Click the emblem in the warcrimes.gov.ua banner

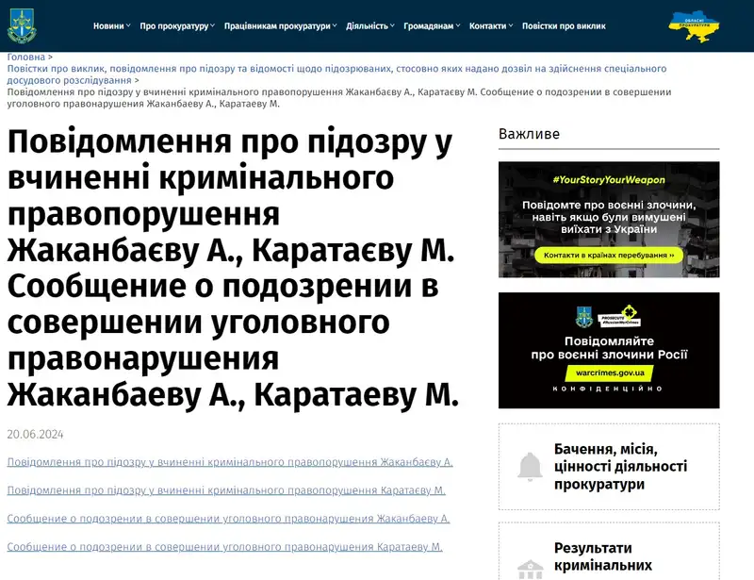tap(582, 316)
